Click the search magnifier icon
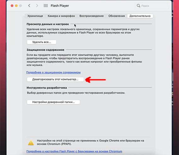 tap(138, 6)
